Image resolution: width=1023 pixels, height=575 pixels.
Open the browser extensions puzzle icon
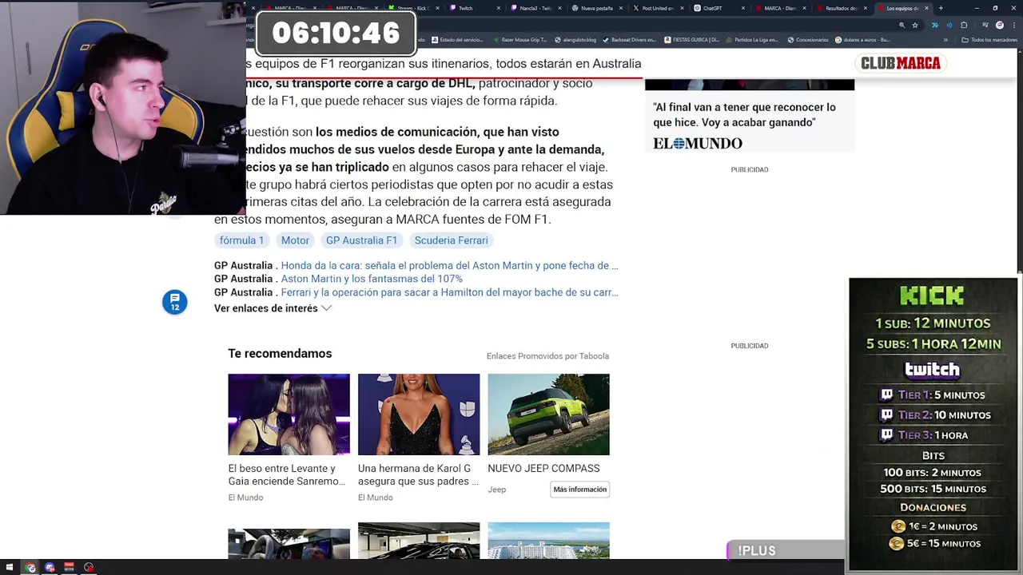coord(964,25)
